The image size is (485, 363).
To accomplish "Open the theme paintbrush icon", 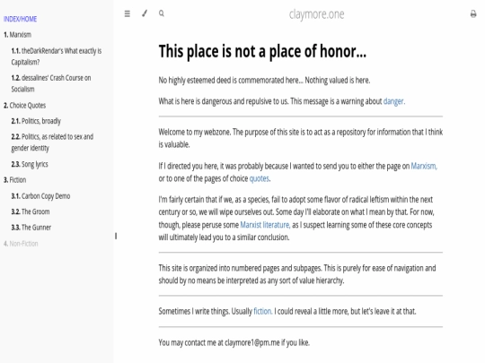I will coord(145,13).
